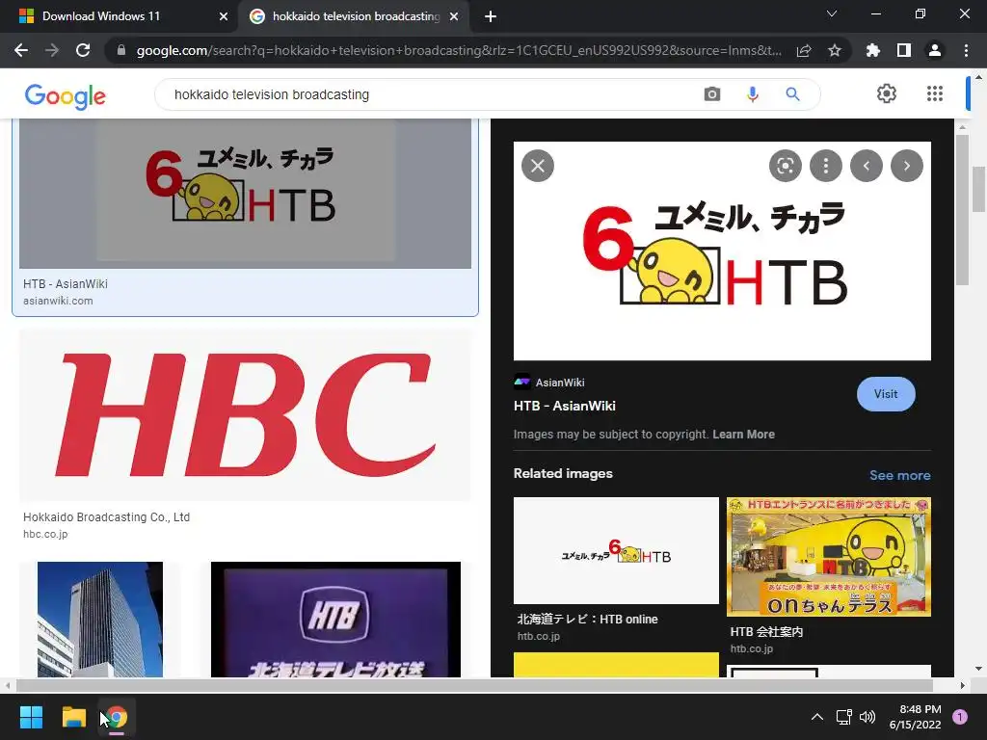Open the tab search dropdown chevron
The width and height of the screenshot is (987, 740).
click(x=832, y=13)
